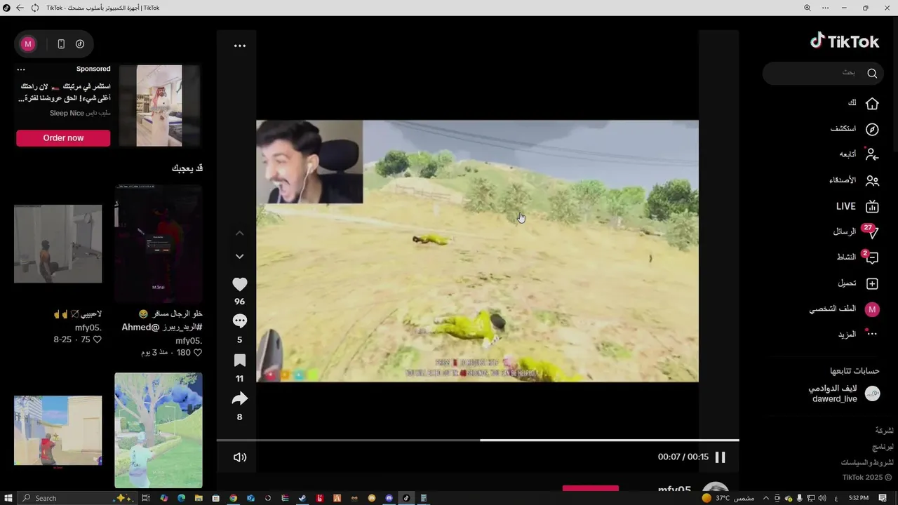Open dawerd_live followed account

pos(835,399)
